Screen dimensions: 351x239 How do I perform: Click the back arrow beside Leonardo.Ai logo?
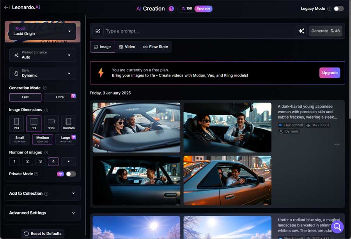pyautogui.click(x=7, y=7)
